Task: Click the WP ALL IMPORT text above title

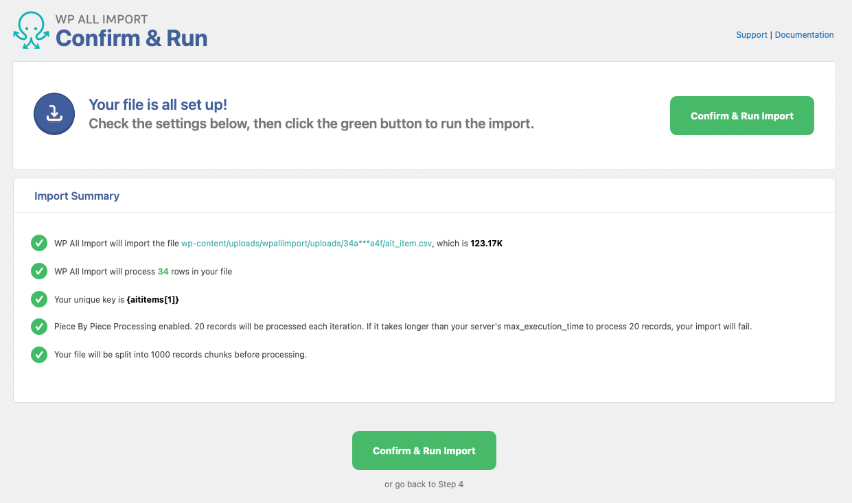Action: coord(102,19)
